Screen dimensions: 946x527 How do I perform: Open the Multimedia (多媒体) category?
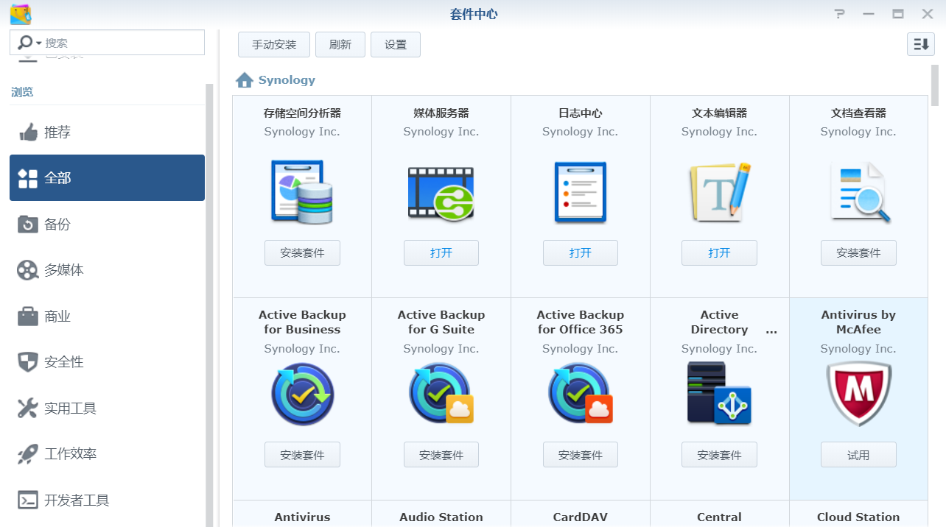[x=107, y=270]
